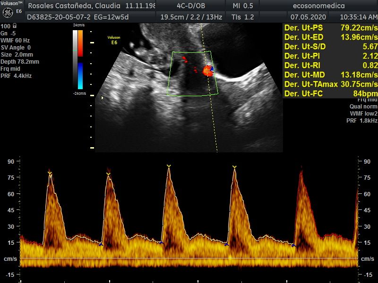Select the Der. Ut-RI result row
This screenshot has width=378, height=283.
(330, 66)
